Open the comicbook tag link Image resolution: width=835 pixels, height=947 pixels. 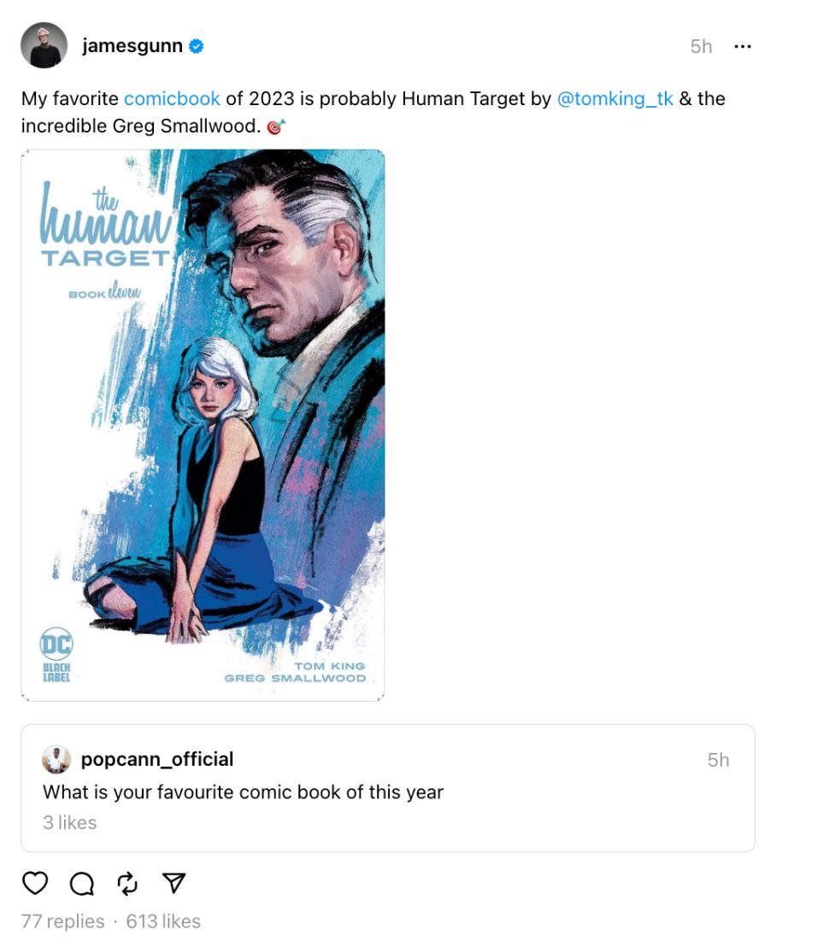point(172,98)
